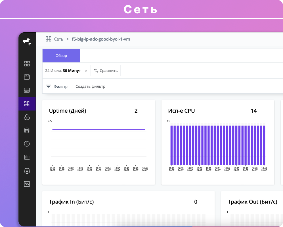Switch to the Обзор tab
Viewport: 283px width, 227px height.
point(61,55)
